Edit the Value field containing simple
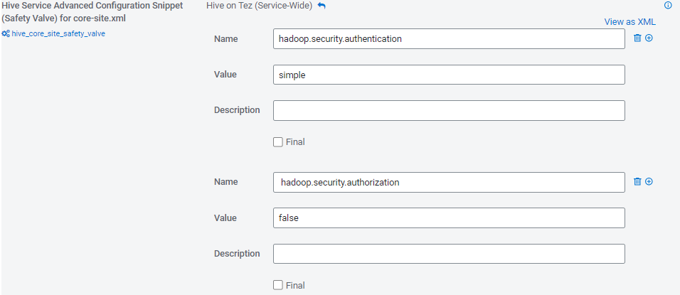 [x=449, y=75]
